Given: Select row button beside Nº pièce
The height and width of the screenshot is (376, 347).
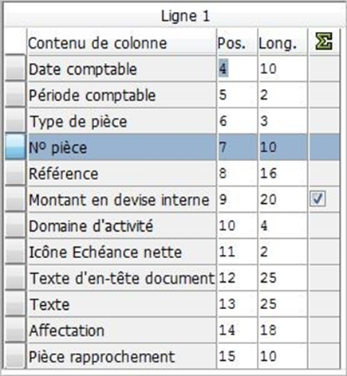Looking at the screenshot, I should pos(15,147).
